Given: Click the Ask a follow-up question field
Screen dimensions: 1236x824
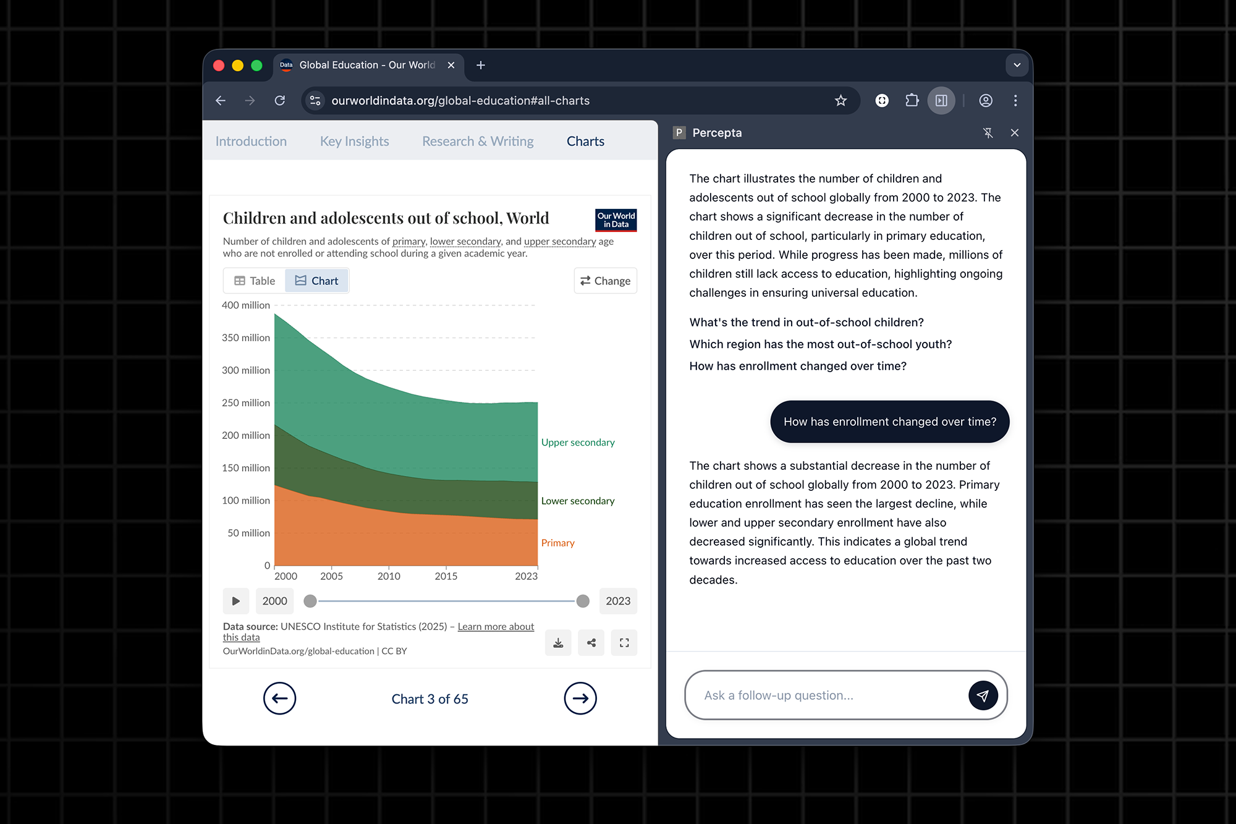Looking at the screenshot, I should [828, 695].
